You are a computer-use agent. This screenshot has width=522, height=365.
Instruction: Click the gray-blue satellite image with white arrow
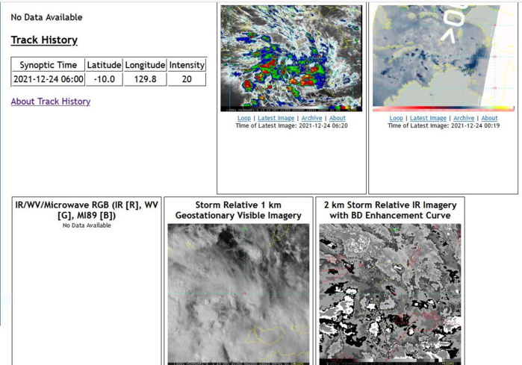click(444, 56)
